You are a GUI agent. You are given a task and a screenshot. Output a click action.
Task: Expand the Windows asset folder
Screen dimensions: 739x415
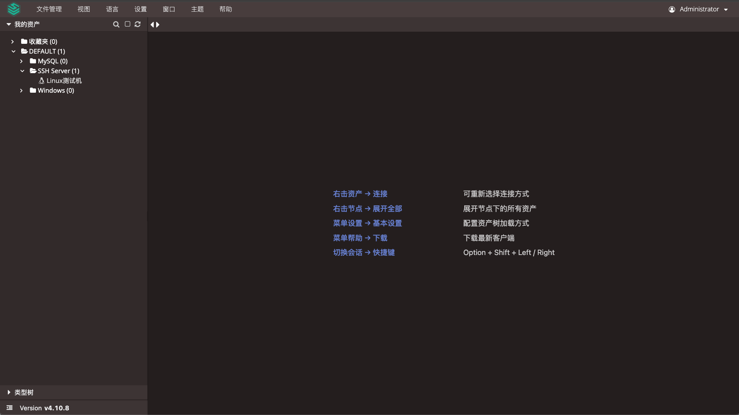click(22, 90)
